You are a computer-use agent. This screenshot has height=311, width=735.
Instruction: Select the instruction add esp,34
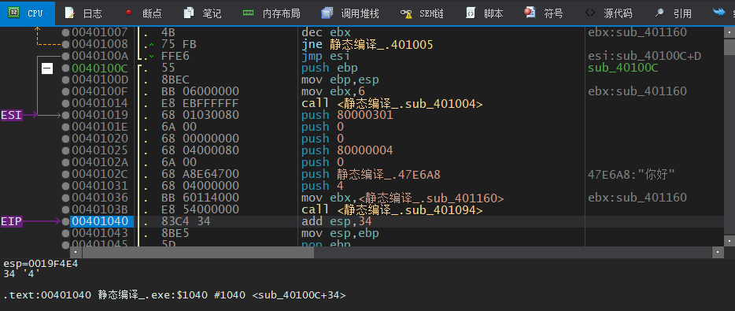[337, 221]
